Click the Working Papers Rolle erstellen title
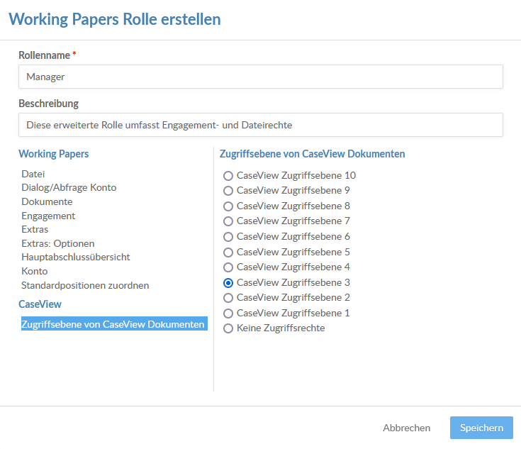Image resolution: width=521 pixels, height=449 pixels. [115, 19]
